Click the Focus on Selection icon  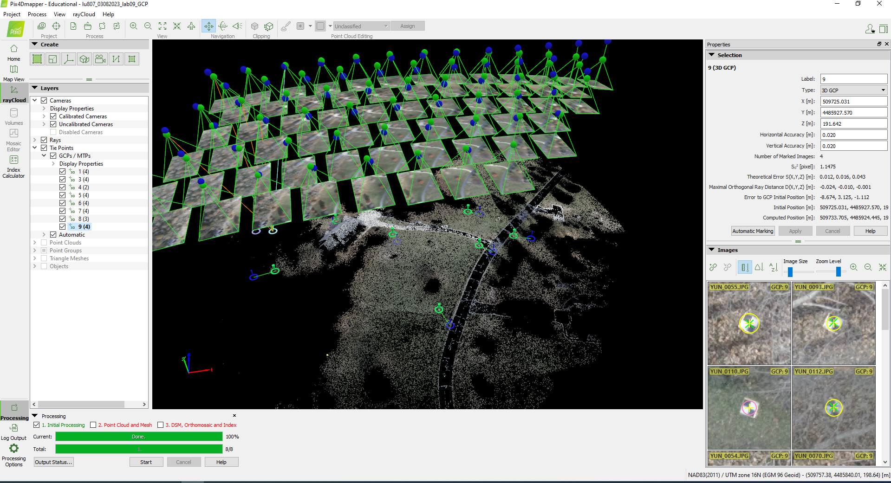[177, 26]
